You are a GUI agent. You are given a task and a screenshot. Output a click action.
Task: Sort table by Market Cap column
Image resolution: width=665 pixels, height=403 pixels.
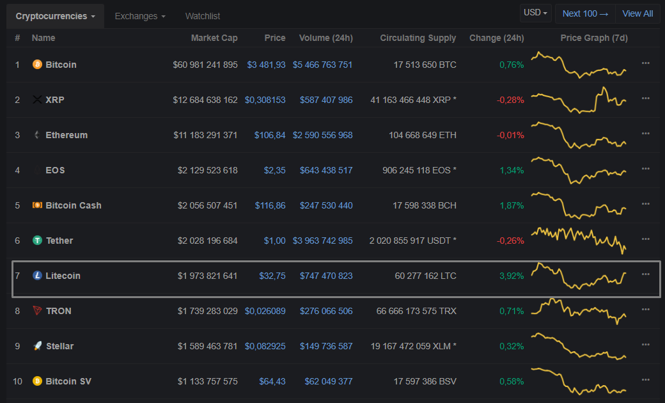[214, 38]
